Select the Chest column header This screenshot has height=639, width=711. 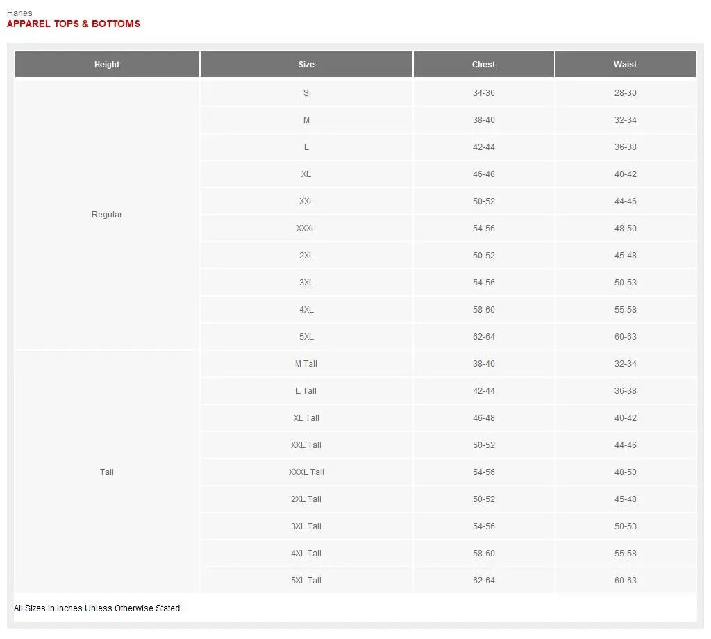483,65
